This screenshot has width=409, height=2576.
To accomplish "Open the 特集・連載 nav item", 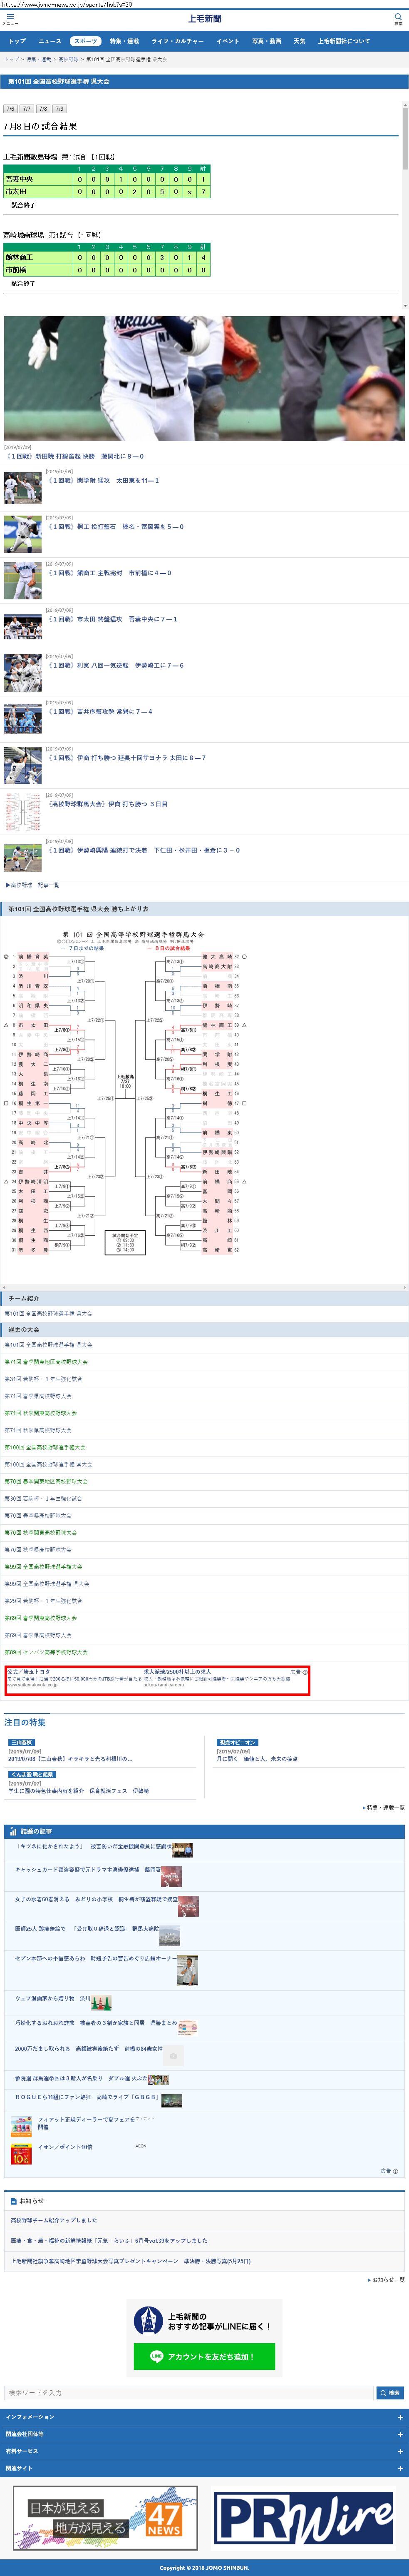I will point(125,41).
